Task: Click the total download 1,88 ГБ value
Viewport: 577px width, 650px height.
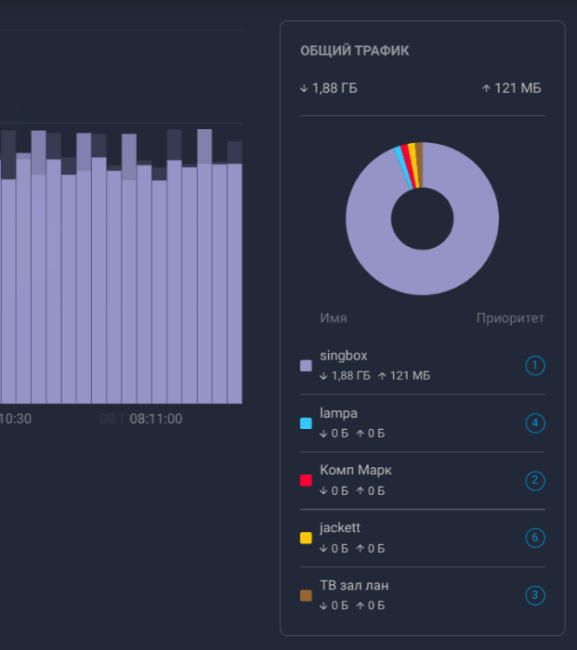Action: tap(329, 88)
